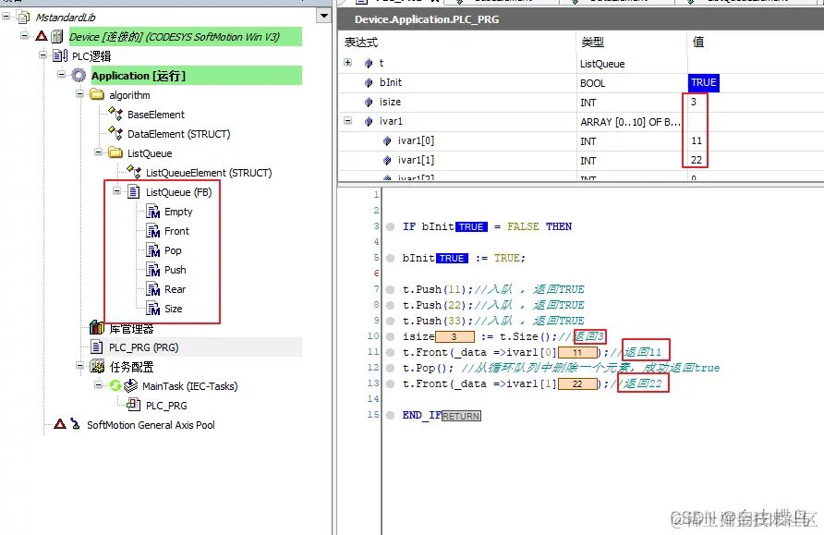Image resolution: width=824 pixels, height=535 pixels.
Task: Click the ListQueueElement (STRUCT) icon
Action: click(134, 172)
